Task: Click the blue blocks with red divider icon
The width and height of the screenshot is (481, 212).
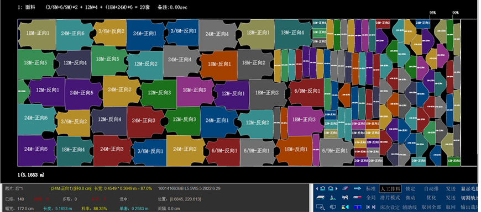Action: 358,207
